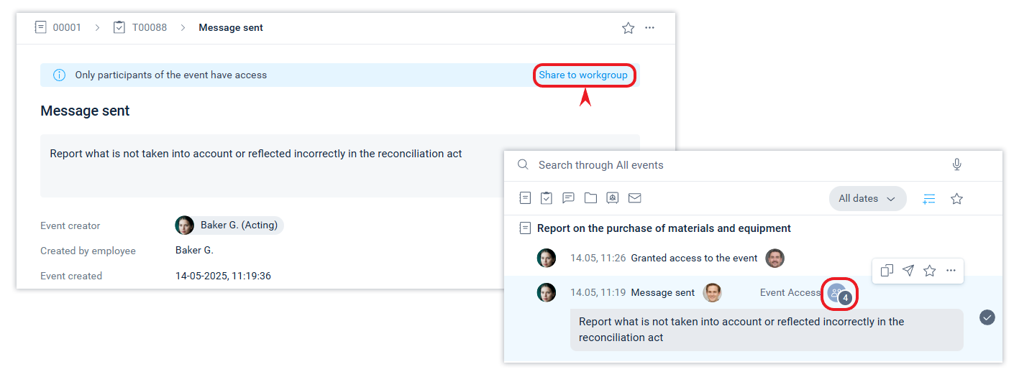Open the All dates dropdown

point(867,199)
